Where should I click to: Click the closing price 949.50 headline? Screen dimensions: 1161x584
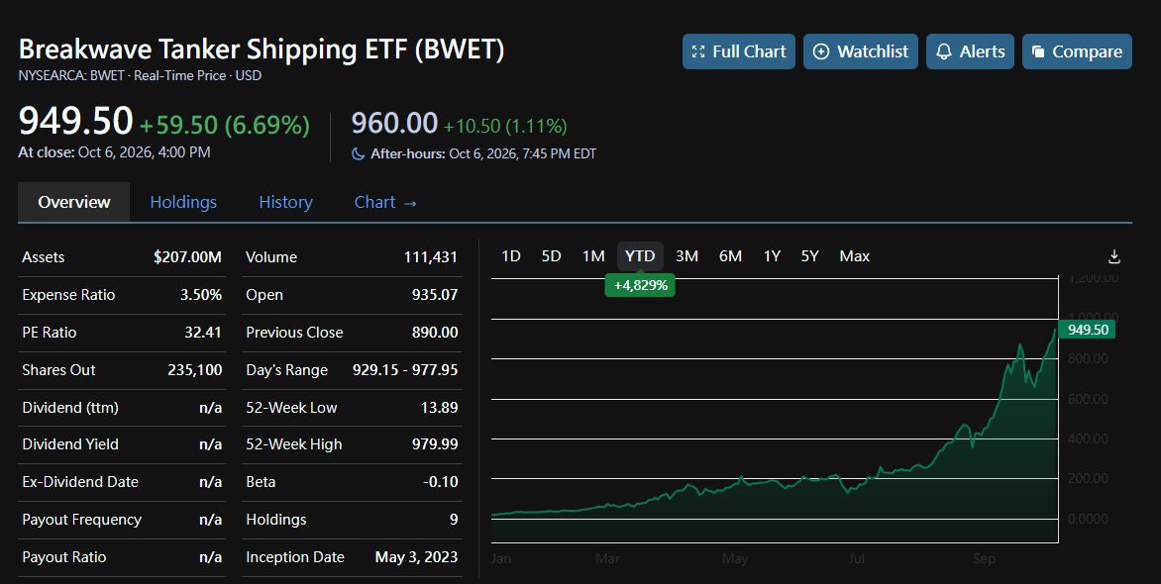(75, 121)
